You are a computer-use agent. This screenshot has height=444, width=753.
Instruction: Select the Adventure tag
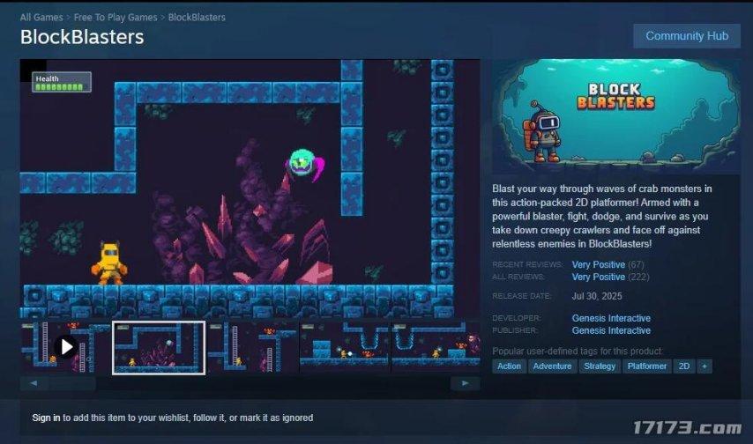click(x=552, y=366)
